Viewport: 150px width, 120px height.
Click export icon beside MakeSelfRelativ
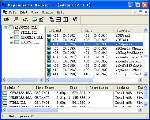(x=49, y=66)
